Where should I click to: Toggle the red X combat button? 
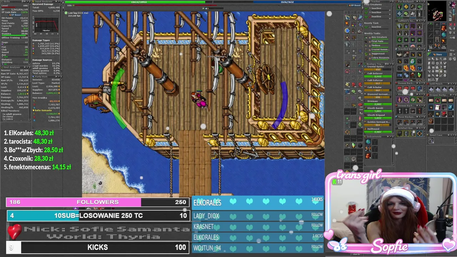451,24
